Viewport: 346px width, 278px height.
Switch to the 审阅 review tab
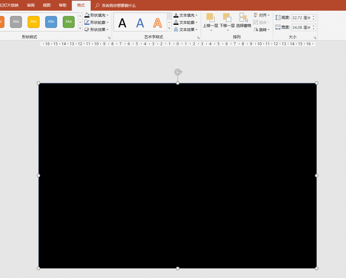pyautogui.click(x=31, y=5)
